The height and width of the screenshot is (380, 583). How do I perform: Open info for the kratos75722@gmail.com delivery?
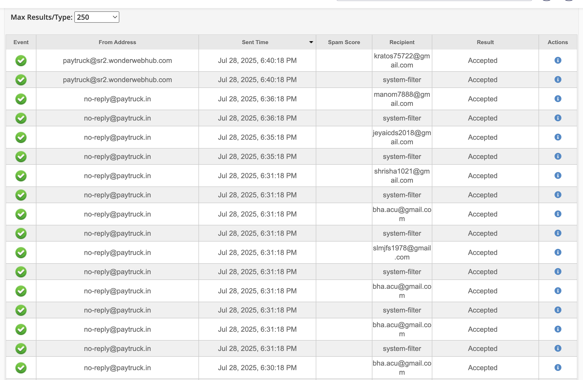pos(558,60)
